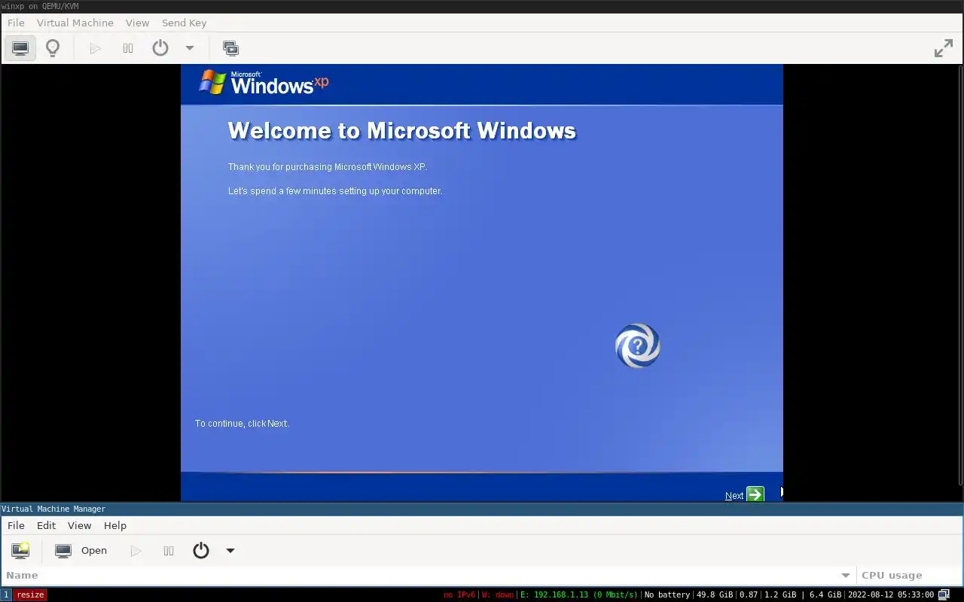Click the greyed Run virtual machine play icon in winxp window
The height and width of the screenshot is (602, 964).
pyautogui.click(x=95, y=48)
